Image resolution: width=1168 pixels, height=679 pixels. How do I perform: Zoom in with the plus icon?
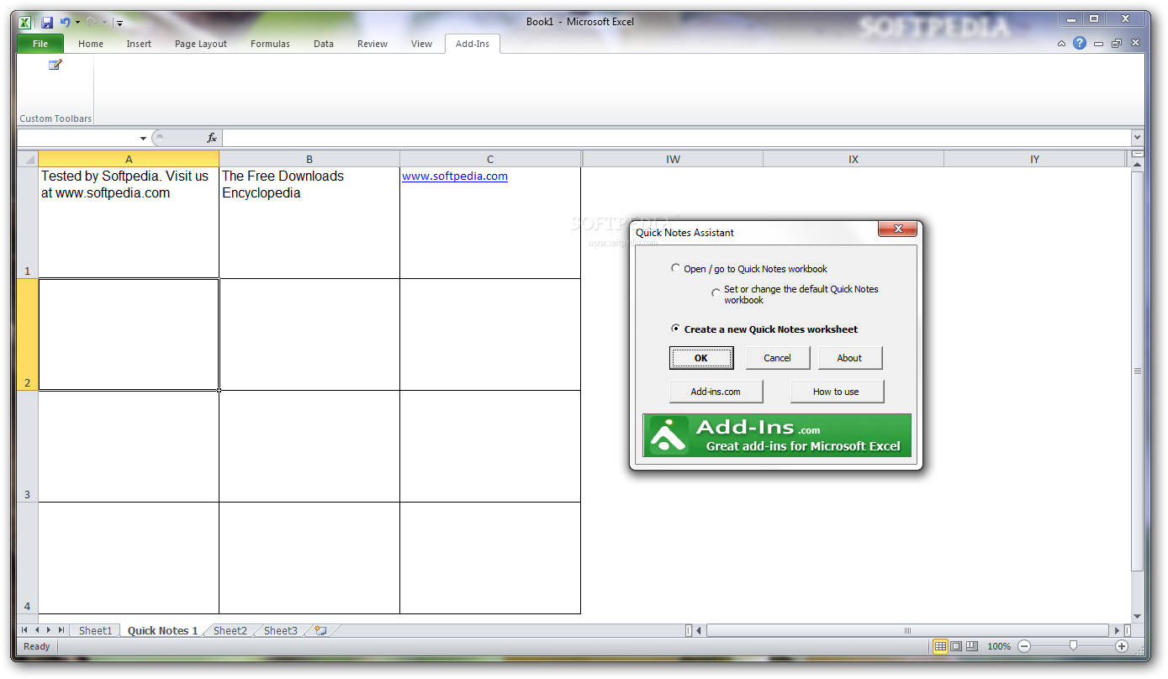coord(1122,646)
